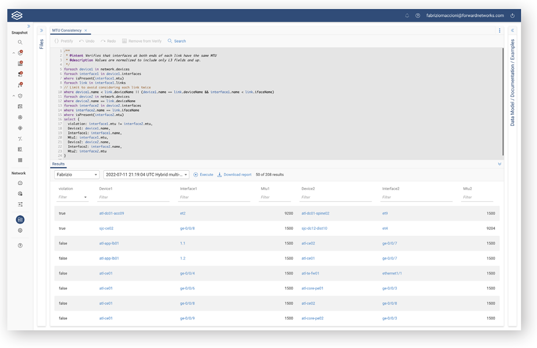Image resolution: width=537 pixels, height=348 pixels.
Task: Click the plus/minus diff sidebar icon
Action: 20,139
